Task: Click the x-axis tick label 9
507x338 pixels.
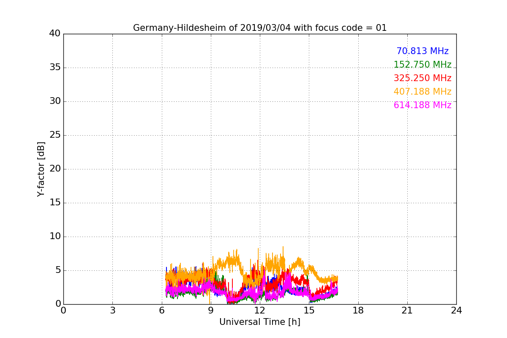Action: pyautogui.click(x=211, y=310)
